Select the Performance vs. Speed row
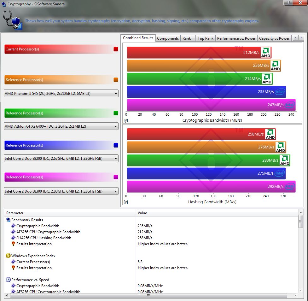Viewport: 308px width, 301px height. coord(151,280)
